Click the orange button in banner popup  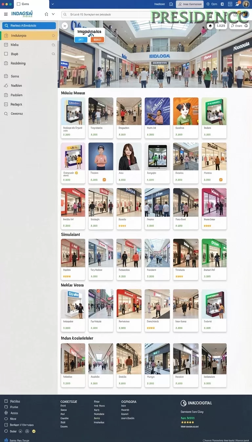[97, 39]
